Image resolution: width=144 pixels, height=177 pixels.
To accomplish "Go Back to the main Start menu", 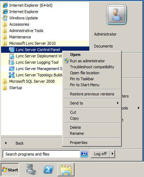I will [19, 143].
